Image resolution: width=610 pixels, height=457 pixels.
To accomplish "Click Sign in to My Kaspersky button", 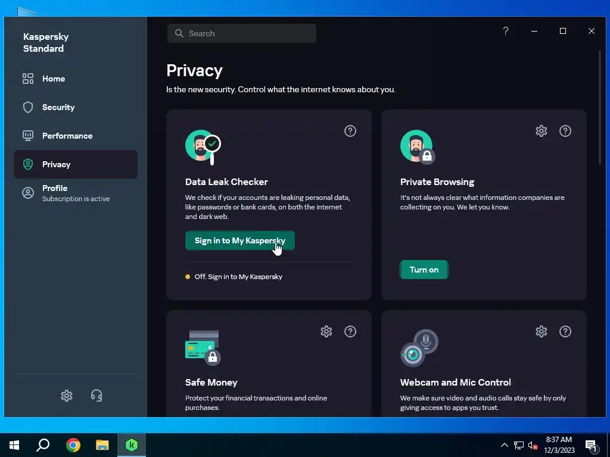I will coord(239,240).
